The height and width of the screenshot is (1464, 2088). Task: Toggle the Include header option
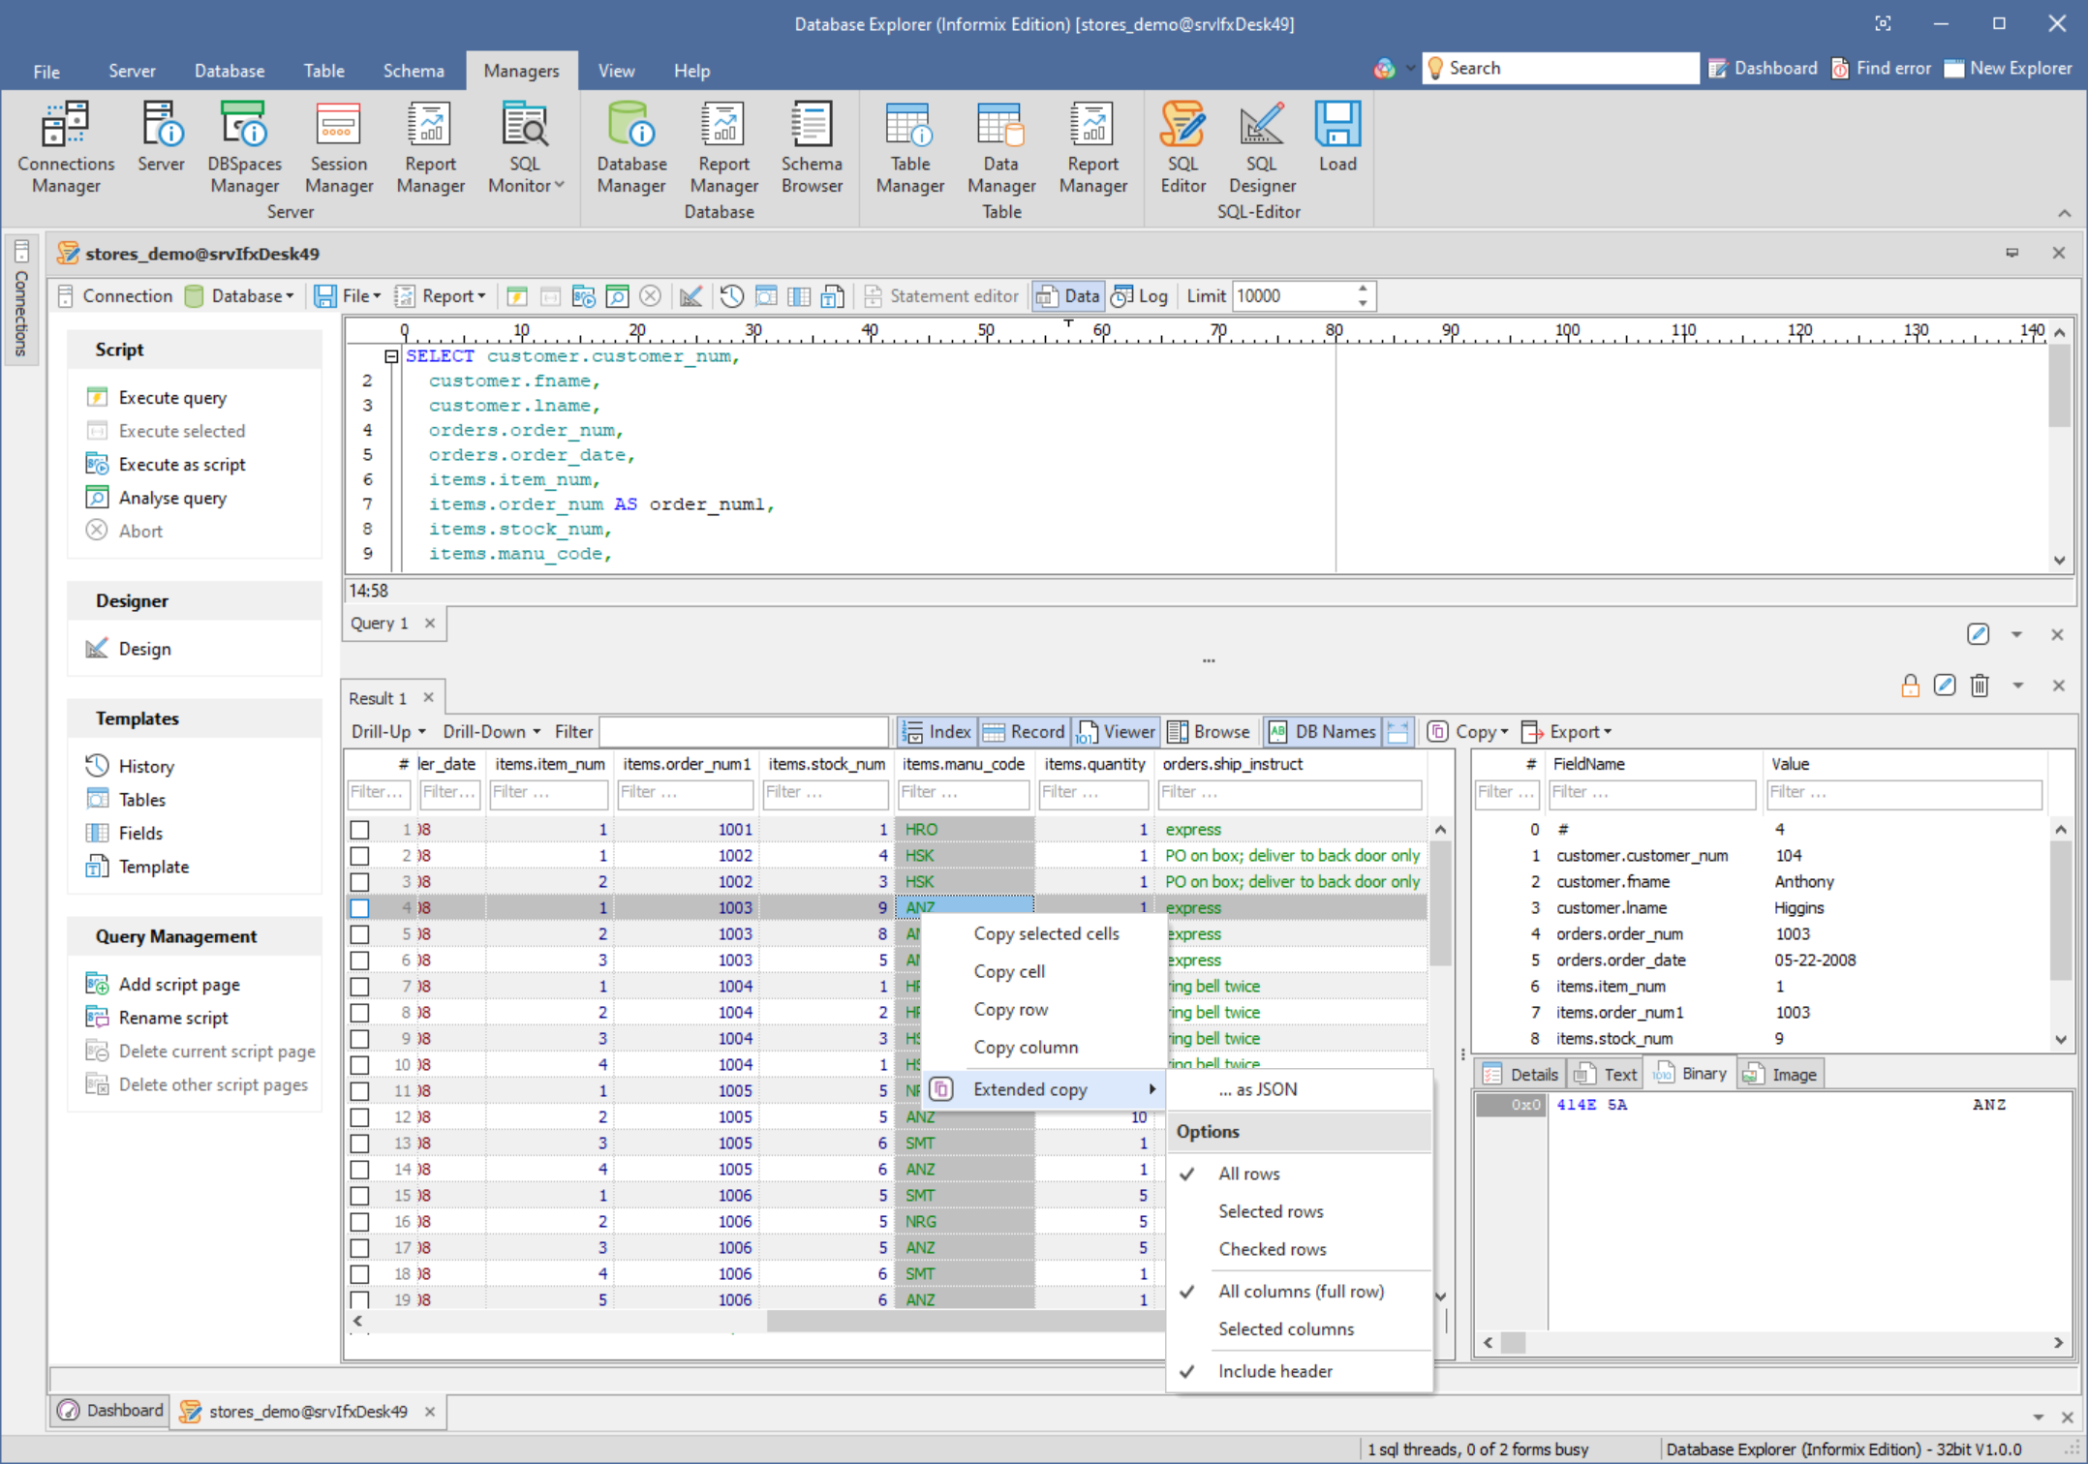point(1299,1372)
